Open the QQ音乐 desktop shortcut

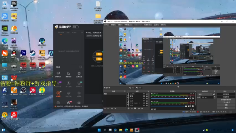(42, 91)
